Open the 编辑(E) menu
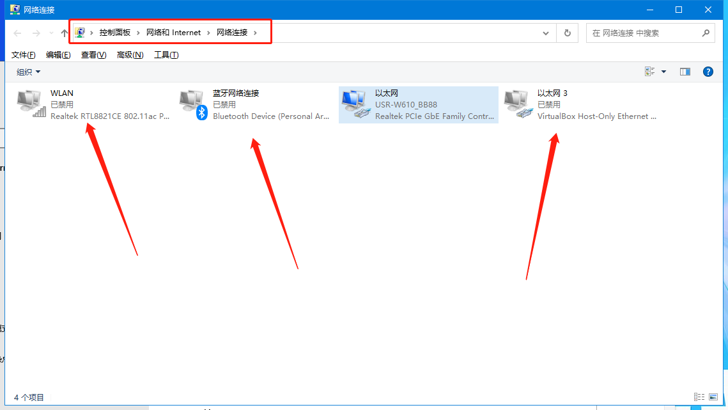 [x=58, y=55]
